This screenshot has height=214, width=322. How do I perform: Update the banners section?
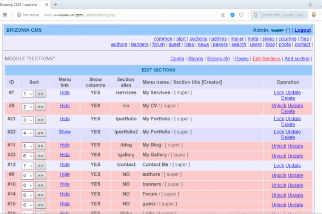pos(295,185)
